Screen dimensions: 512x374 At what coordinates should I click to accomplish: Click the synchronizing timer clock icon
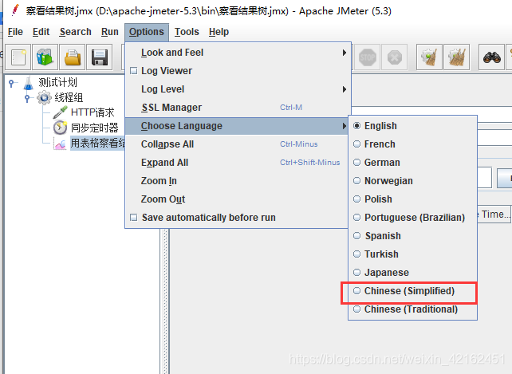[x=60, y=128]
